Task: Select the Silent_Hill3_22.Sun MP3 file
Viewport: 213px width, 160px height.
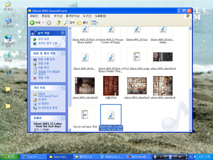Action: (x=137, y=34)
